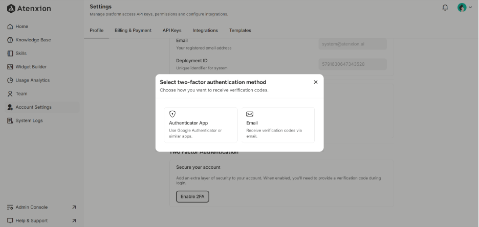Open Widget Builder label in sidebar
Viewport: 479px width, 227px height.
click(x=31, y=67)
